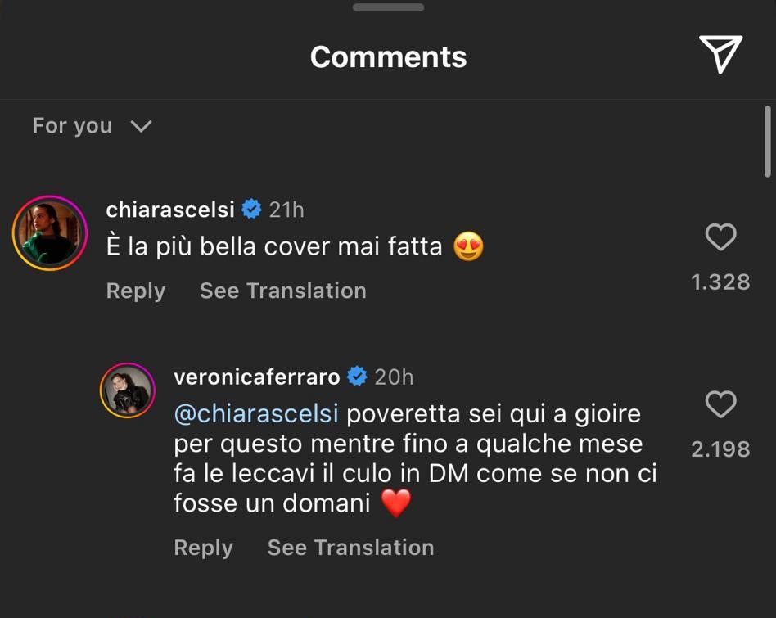This screenshot has width=776, height=618.
Task: Open veronicaferraro's profile picture
Action: 128,390
